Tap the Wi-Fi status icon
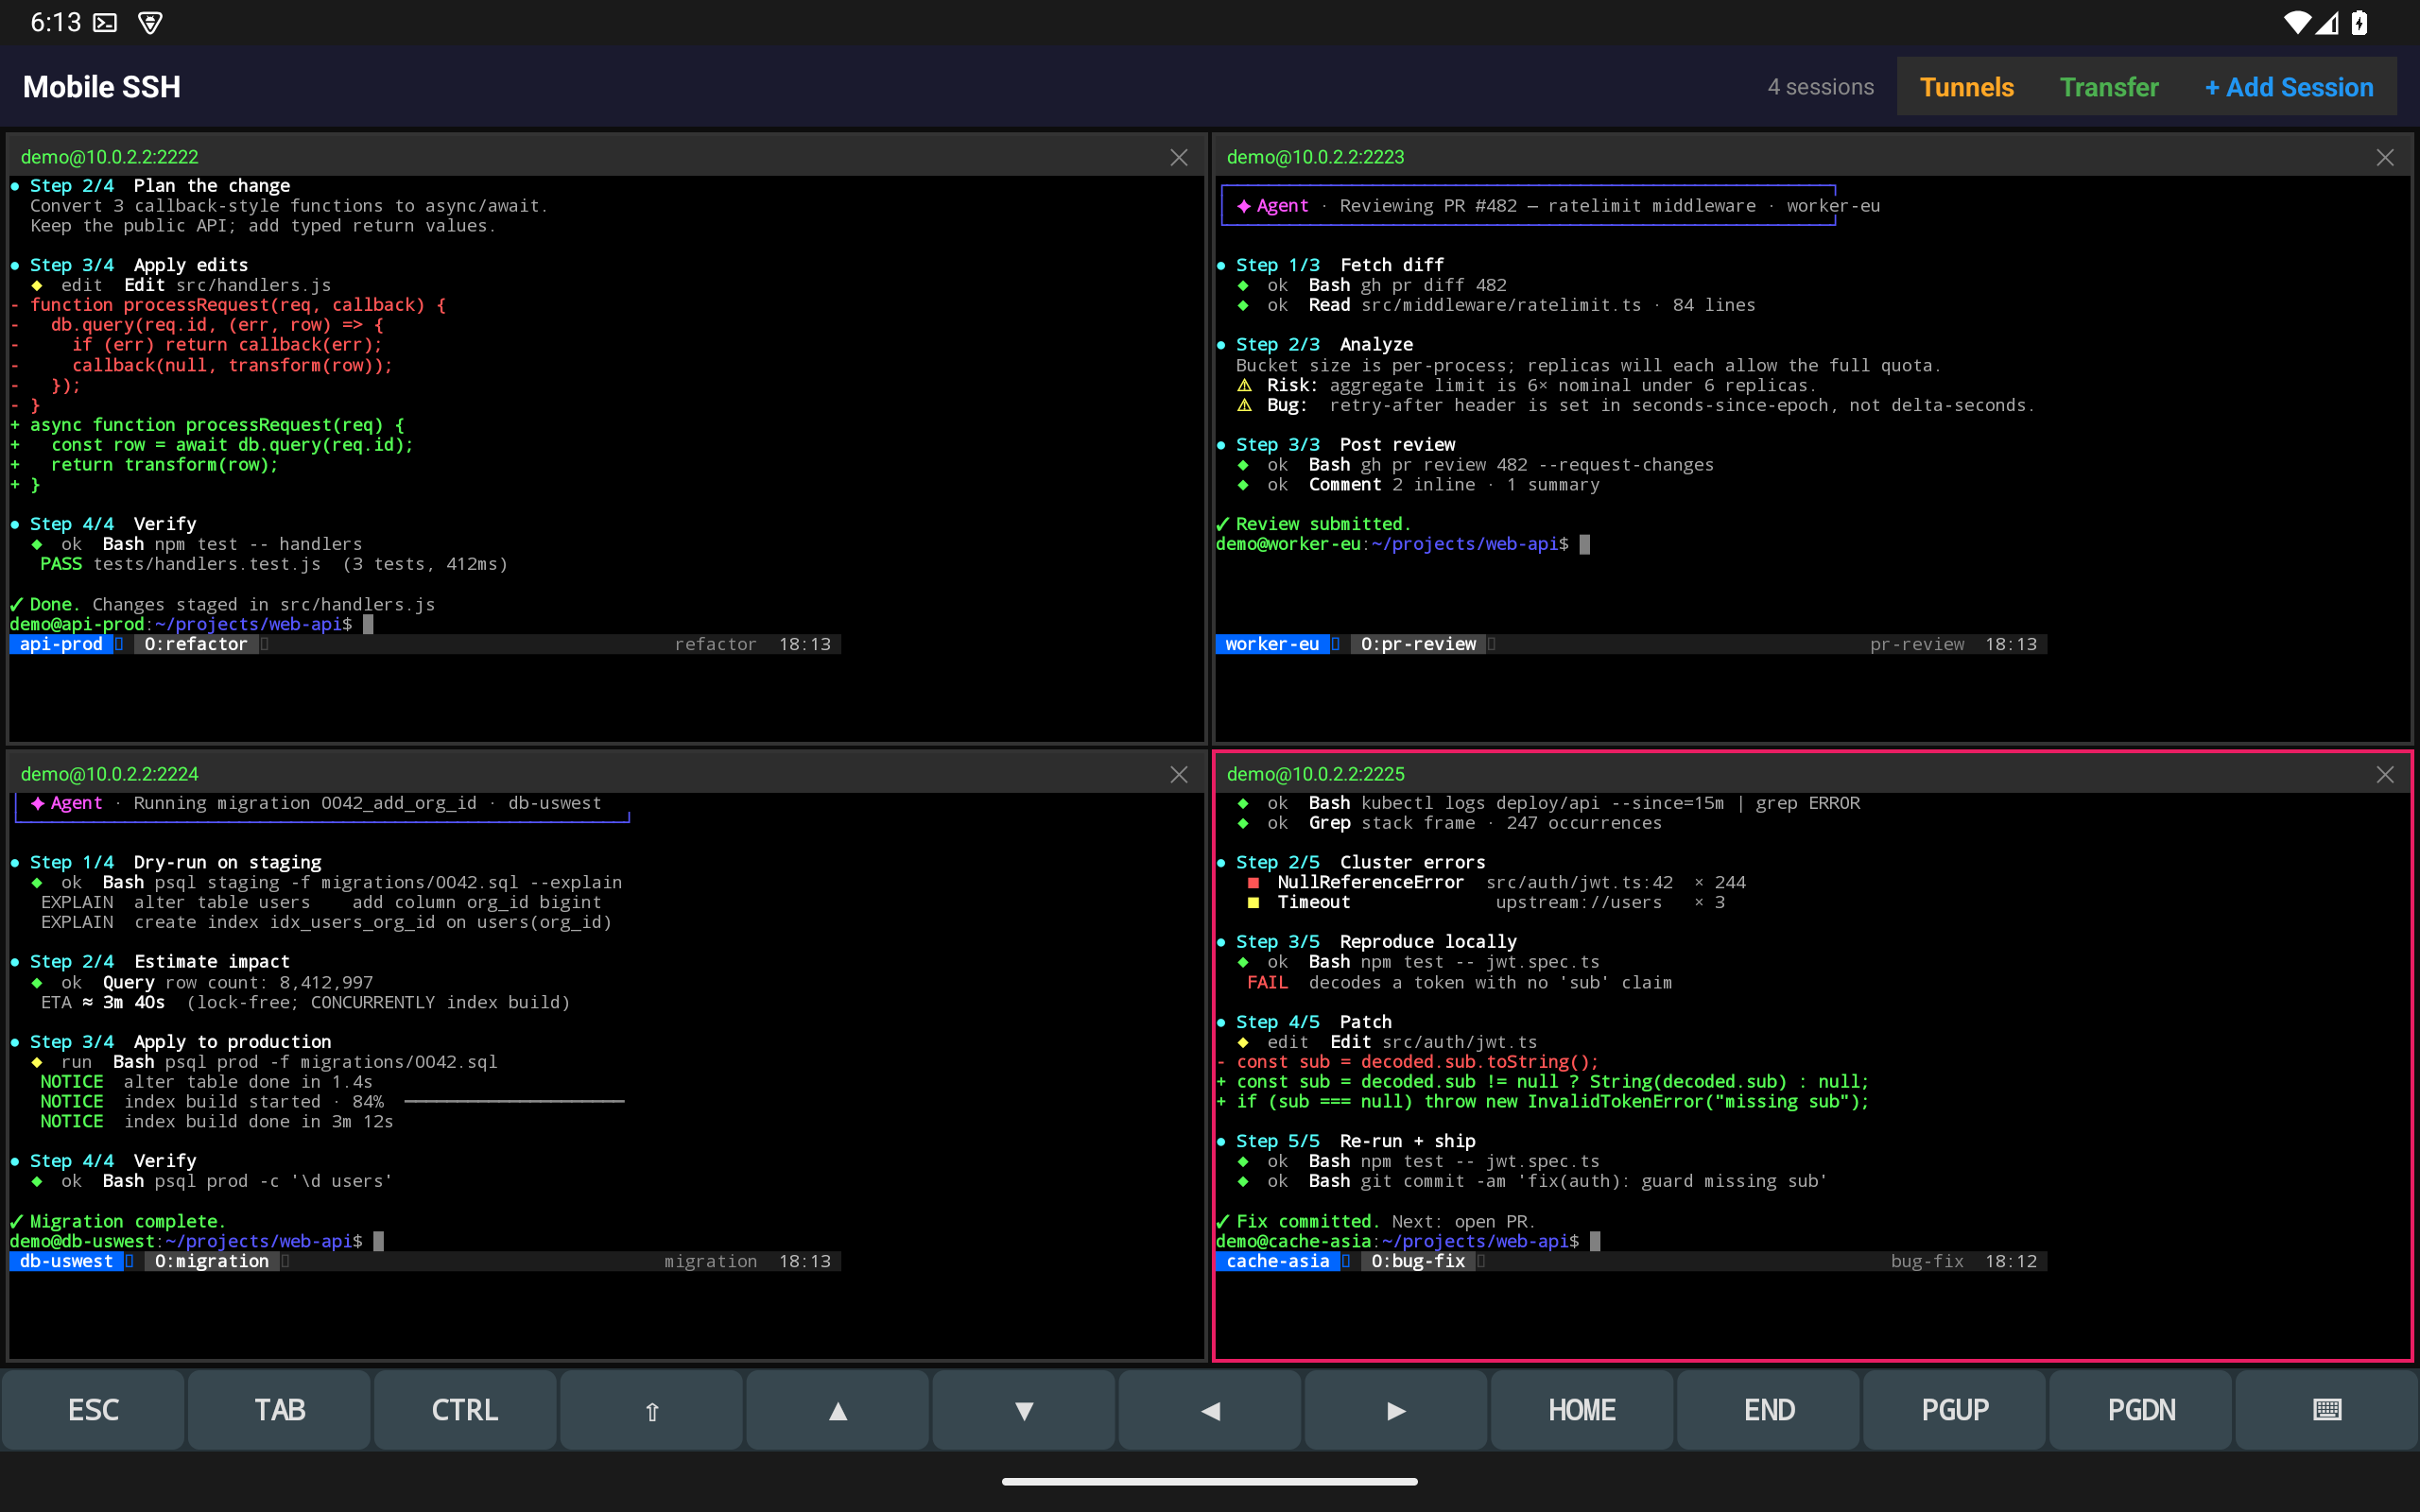Image resolution: width=2420 pixels, height=1512 pixels. pos(2298,22)
